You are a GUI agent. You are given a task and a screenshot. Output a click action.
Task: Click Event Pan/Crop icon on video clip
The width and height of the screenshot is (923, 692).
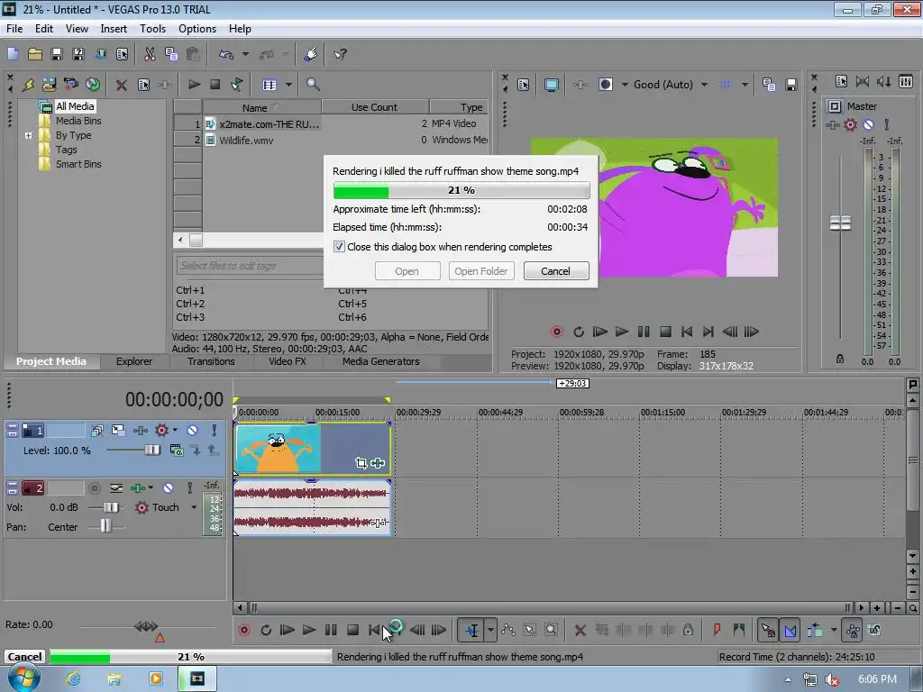pyautogui.click(x=361, y=463)
